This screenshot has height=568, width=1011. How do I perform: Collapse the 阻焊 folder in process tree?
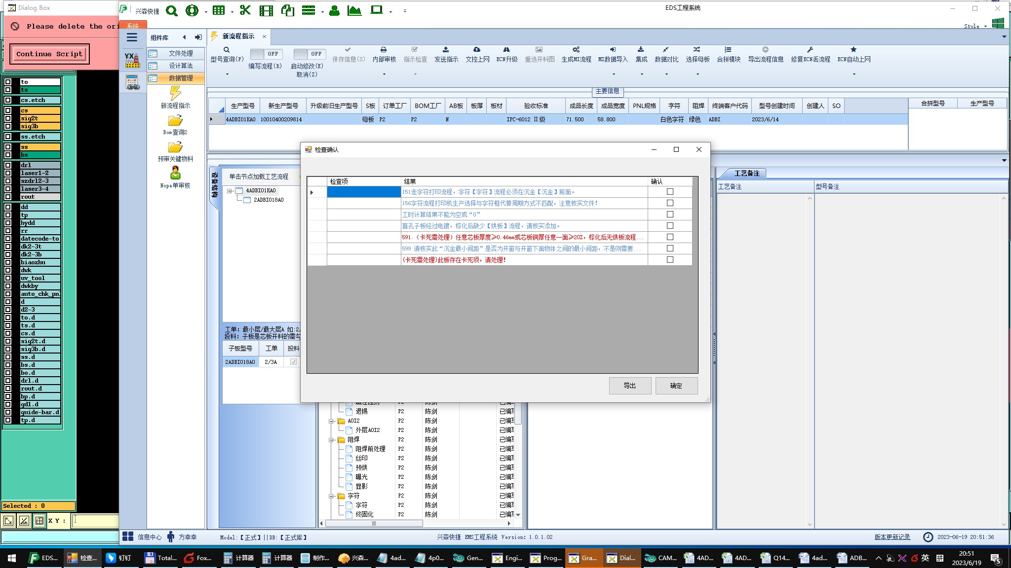point(332,439)
